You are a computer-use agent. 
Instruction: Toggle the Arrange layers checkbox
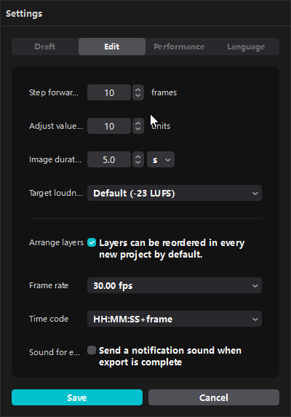coord(92,242)
